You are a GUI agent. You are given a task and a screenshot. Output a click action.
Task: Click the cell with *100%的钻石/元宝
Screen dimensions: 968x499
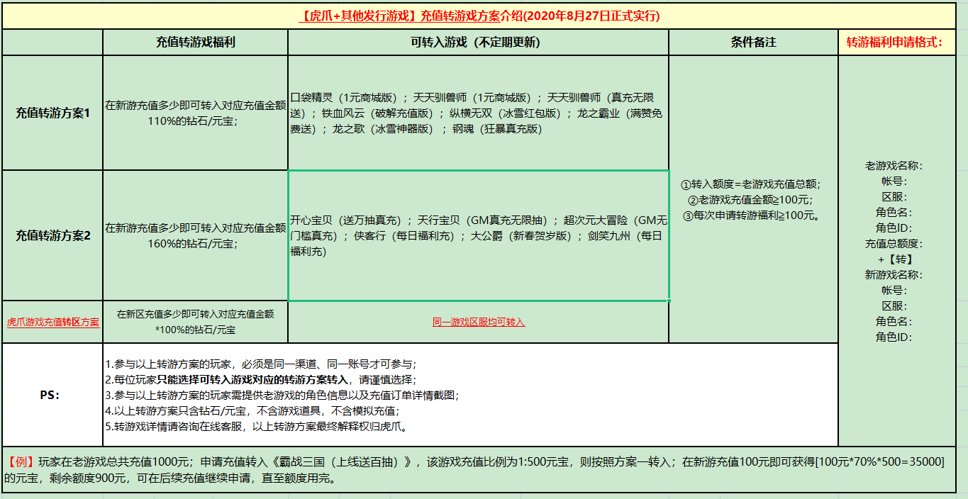coord(195,322)
